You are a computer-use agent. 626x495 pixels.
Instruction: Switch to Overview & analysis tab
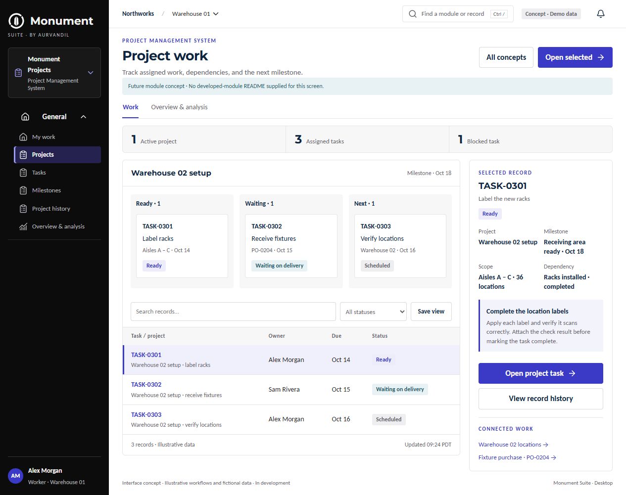[x=179, y=107]
